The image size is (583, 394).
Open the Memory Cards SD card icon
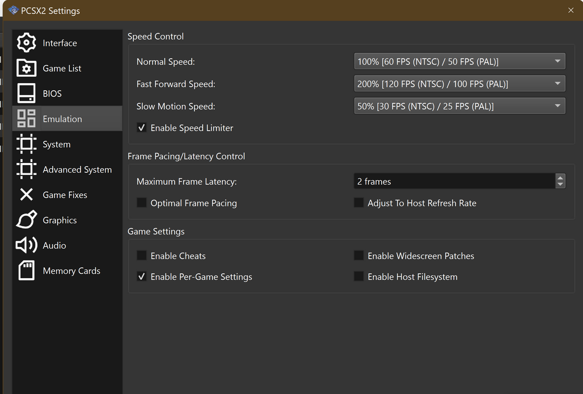[x=27, y=271]
